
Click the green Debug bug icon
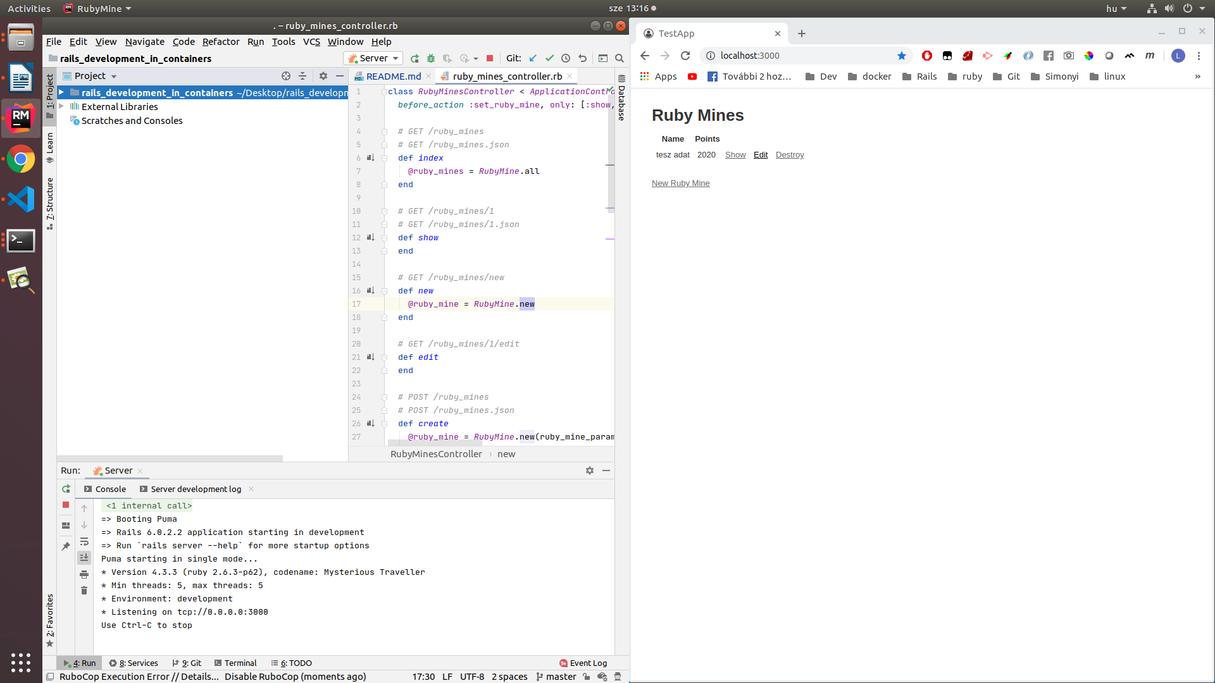[431, 58]
